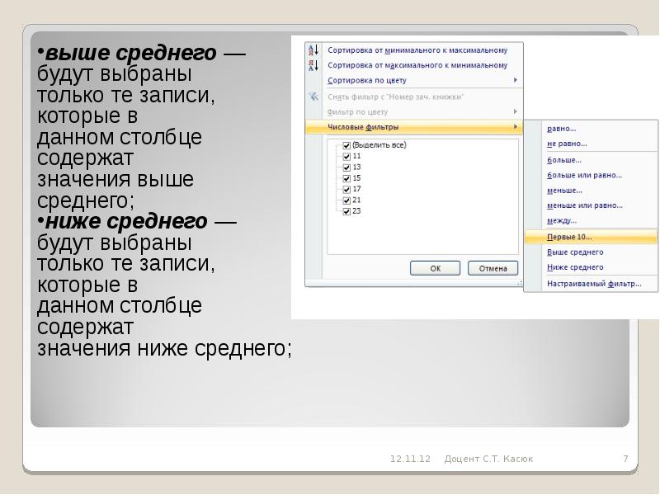Uncheck the value 17 checkbox
The image size is (660, 495).
(346, 189)
